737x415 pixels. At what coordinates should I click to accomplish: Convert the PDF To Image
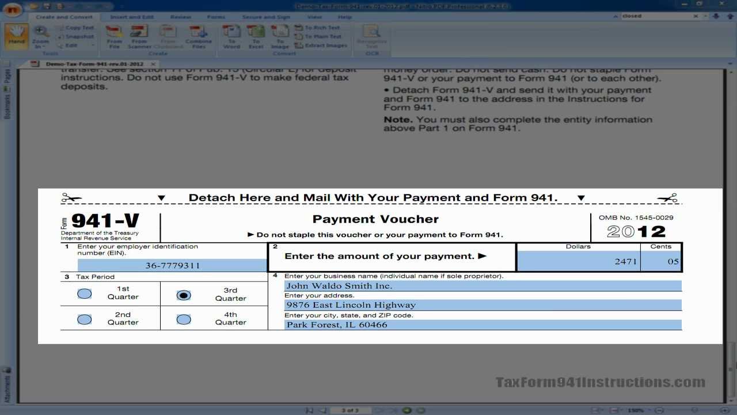(280, 36)
